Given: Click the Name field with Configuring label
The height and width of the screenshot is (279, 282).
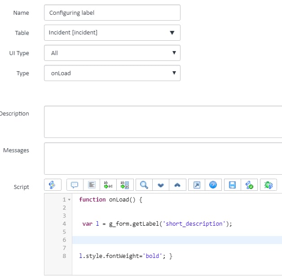Looking at the screenshot, I should pyautogui.click(x=112, y=13).
